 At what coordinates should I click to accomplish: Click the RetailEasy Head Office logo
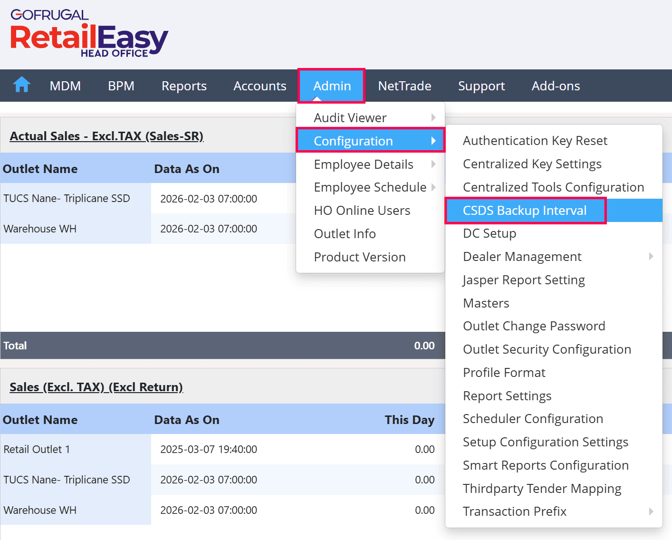point(89,34)
